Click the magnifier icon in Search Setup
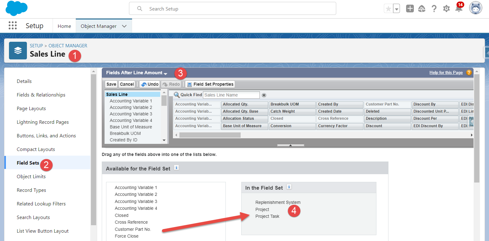The width and height of the screenshot is (489, 241). (x=140, y=9)
